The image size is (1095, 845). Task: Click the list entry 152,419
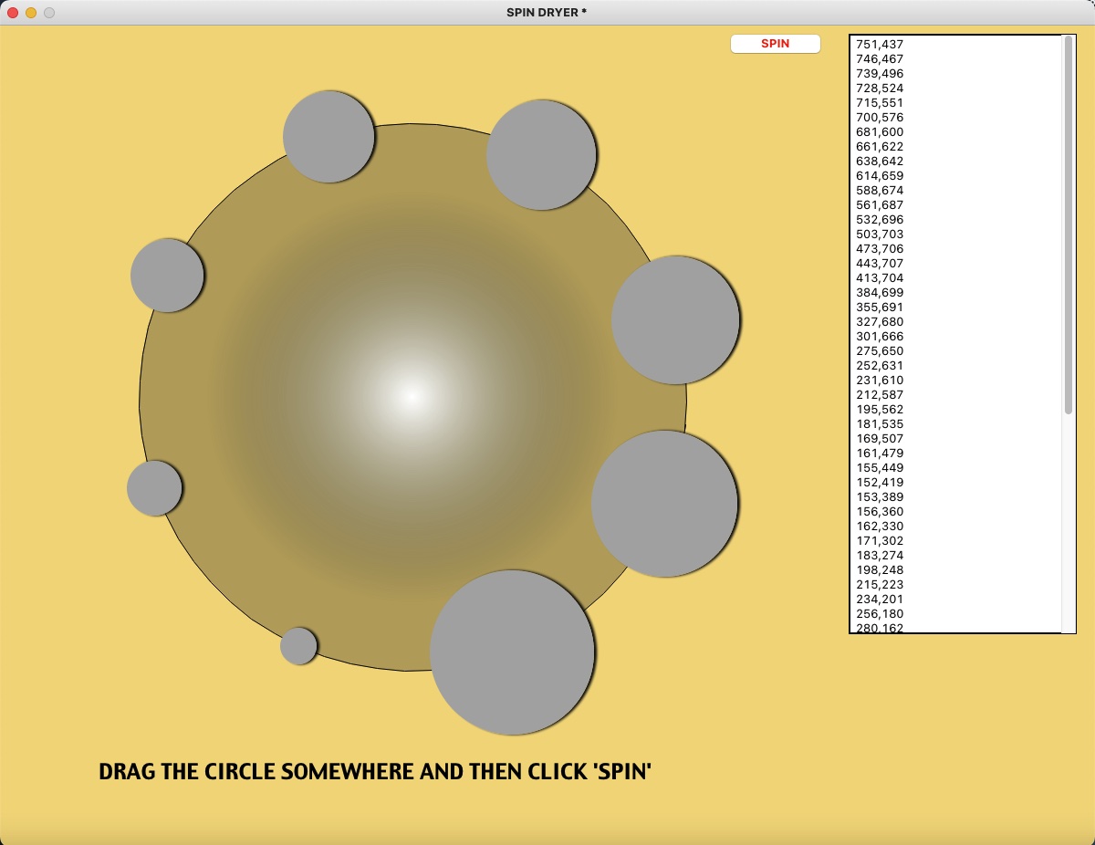[880, 482]
